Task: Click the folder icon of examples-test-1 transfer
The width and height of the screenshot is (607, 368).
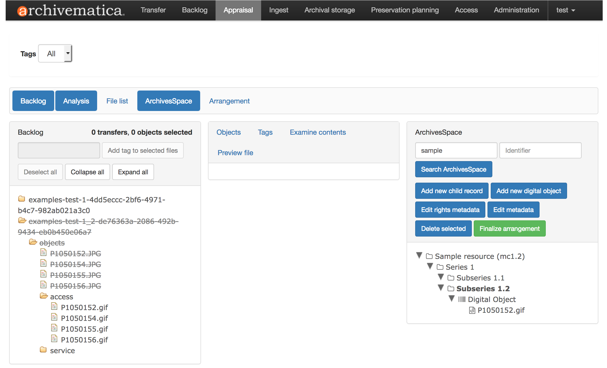Action: pyautogui.click(x=22, y=199)
